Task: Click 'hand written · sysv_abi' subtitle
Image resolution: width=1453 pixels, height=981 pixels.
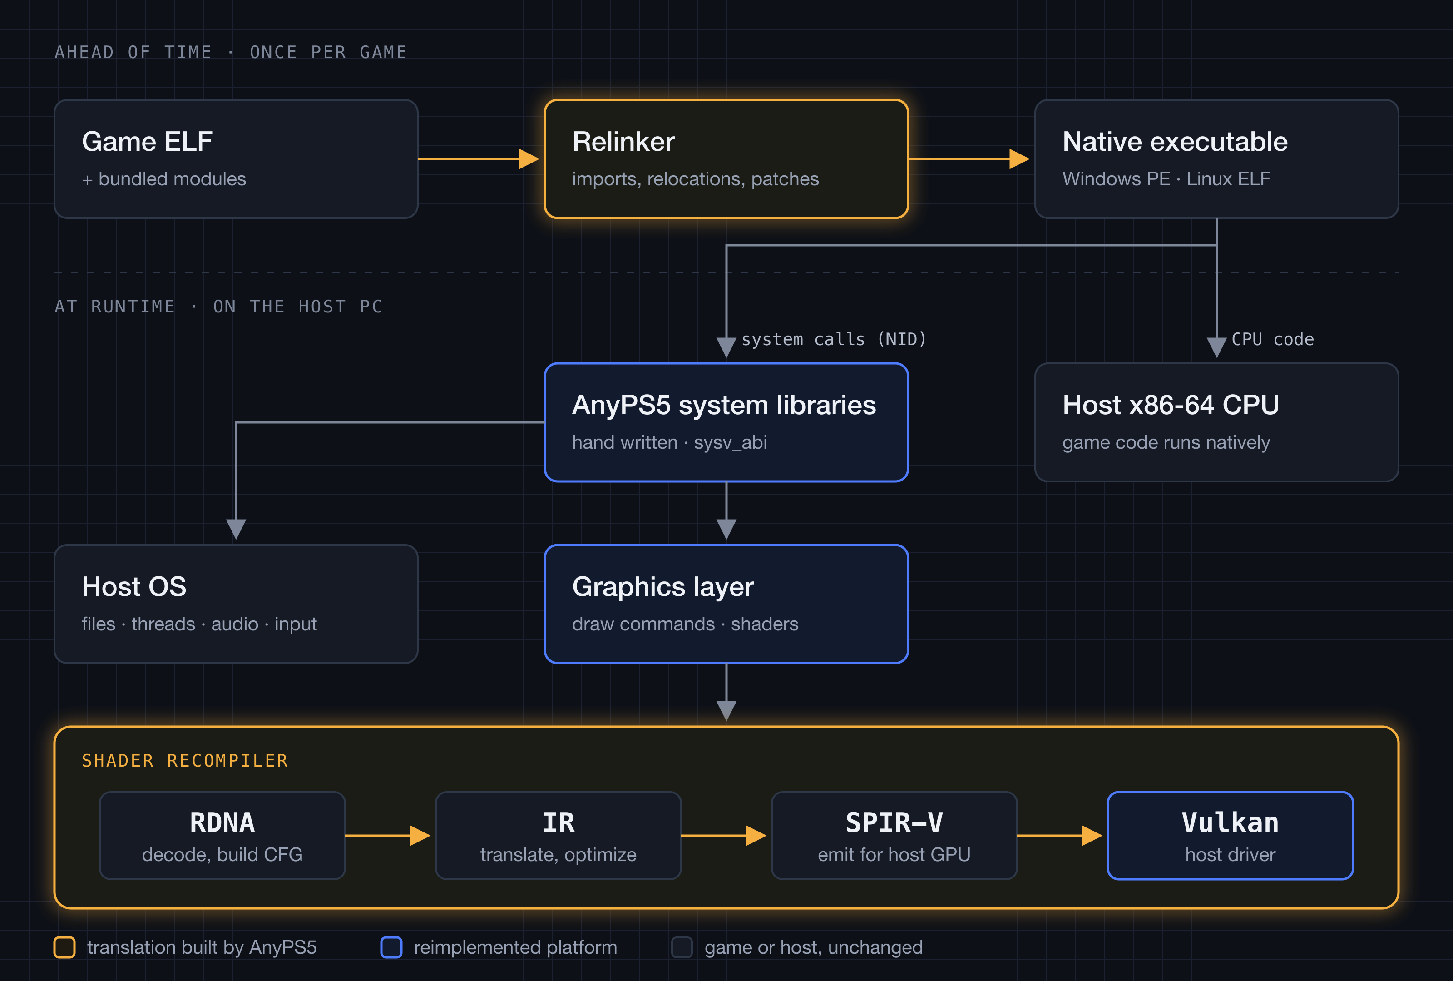Action: tap(669, 443)
